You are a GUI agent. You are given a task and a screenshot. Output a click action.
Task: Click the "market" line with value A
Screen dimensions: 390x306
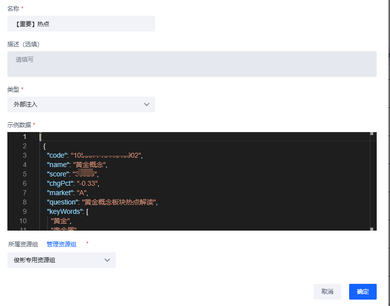pyautogui.click(x=60, y=193)
